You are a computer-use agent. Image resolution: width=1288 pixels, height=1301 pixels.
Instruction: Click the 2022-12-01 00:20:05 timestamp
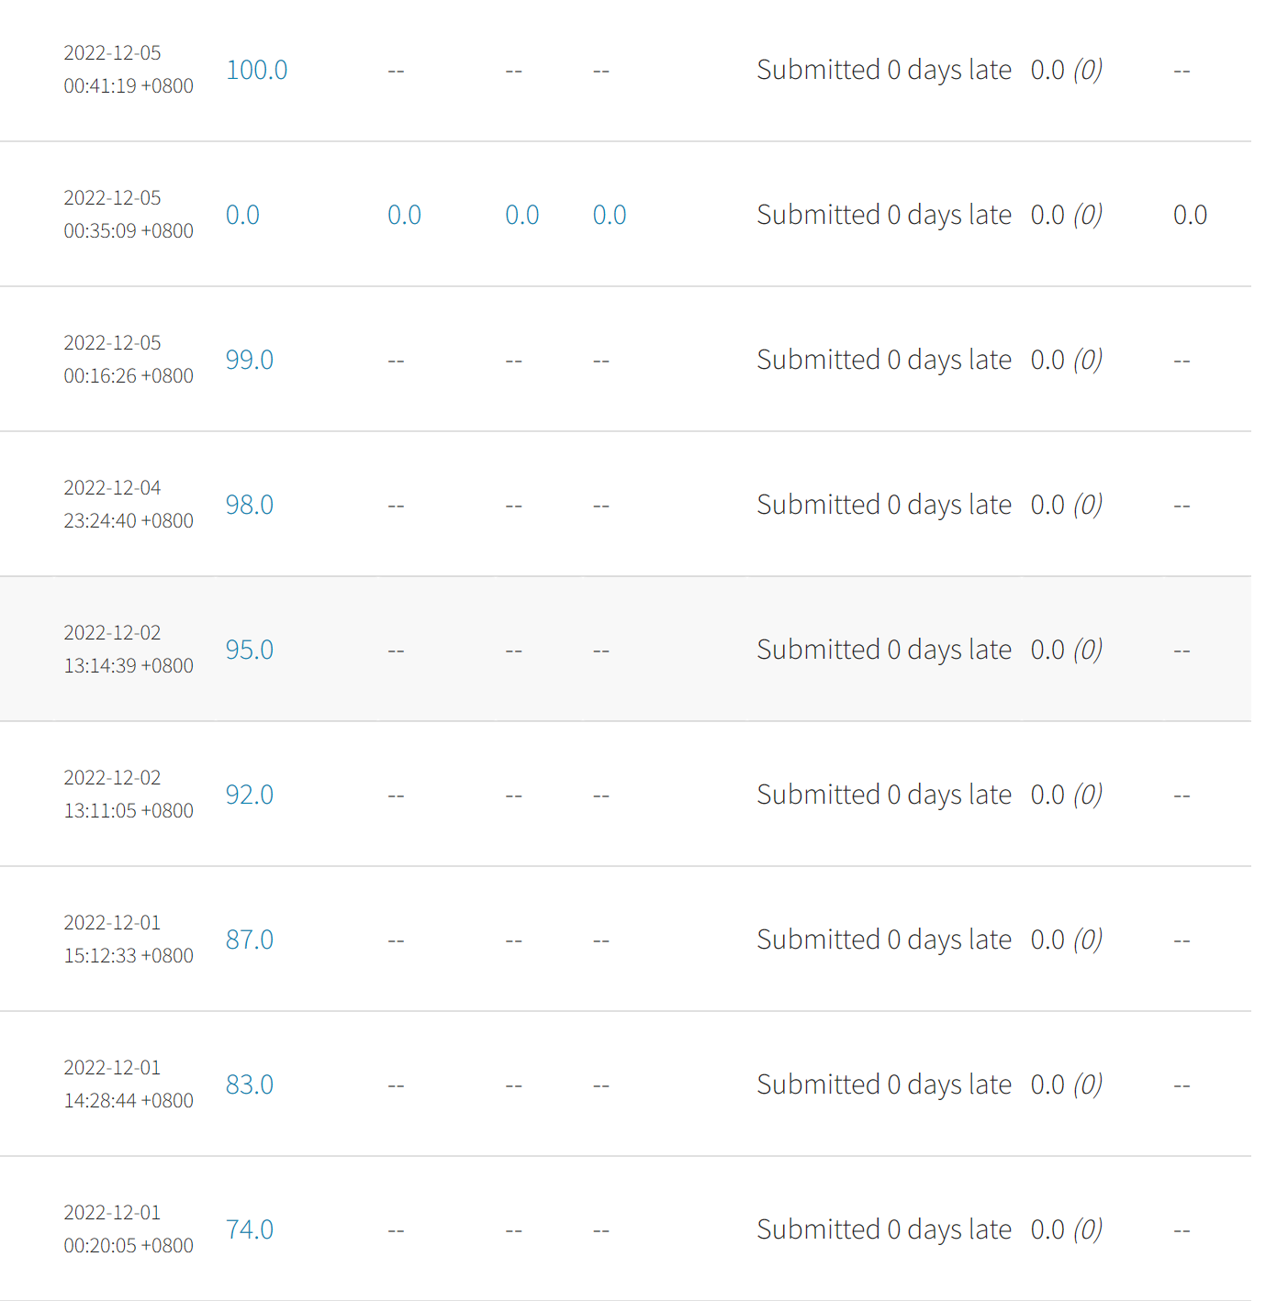(x=128, y=1229)
